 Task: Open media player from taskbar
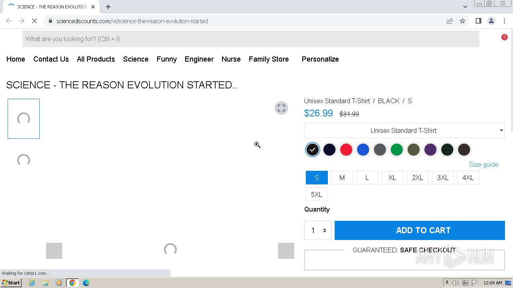click(x=59, y=283)
